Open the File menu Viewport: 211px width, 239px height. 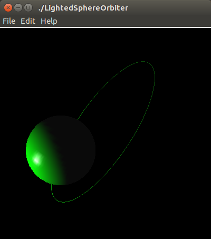[x=9, y=21]
